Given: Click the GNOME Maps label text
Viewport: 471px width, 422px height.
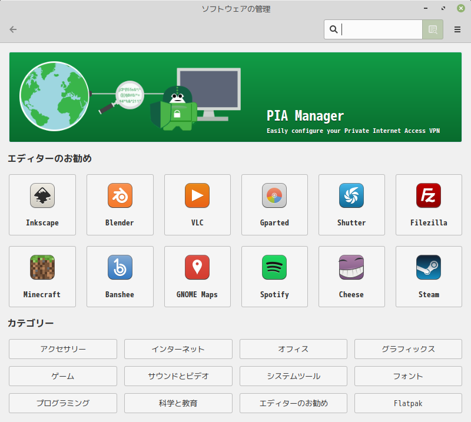Looking at the screenshot, I should click(x=197, y=295).
